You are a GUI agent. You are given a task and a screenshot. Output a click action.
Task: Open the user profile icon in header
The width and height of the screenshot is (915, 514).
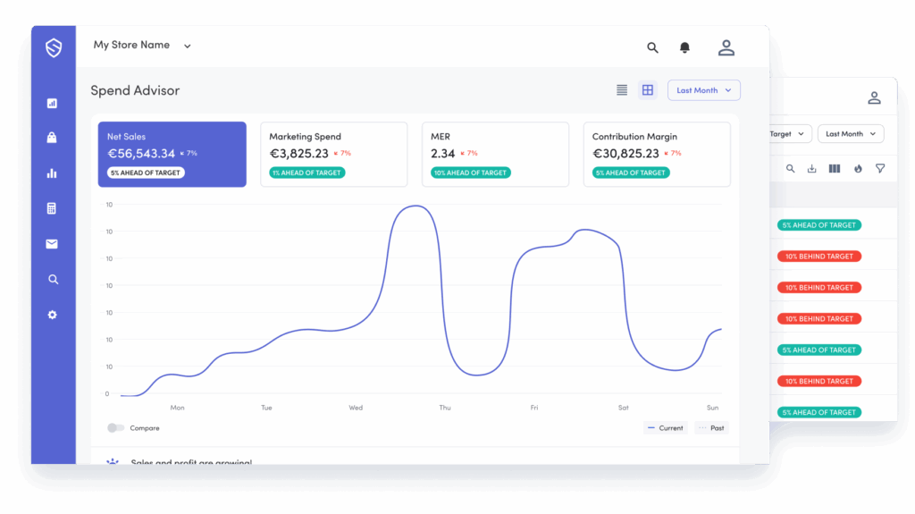click(x=726, y=47)
